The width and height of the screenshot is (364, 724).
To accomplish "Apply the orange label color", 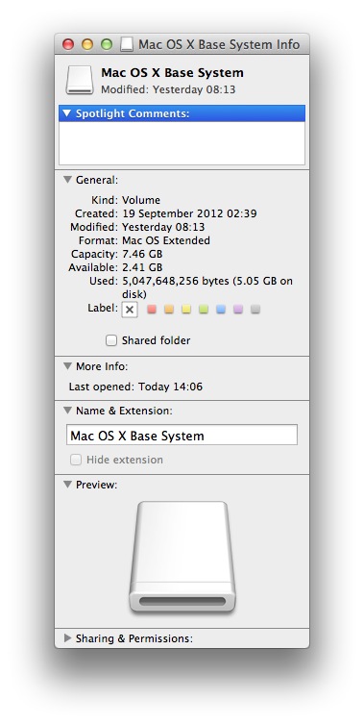I will [x=169, y=309].
